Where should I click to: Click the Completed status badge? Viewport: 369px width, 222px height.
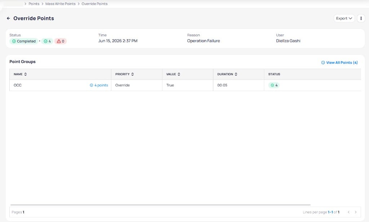(24, 41)
